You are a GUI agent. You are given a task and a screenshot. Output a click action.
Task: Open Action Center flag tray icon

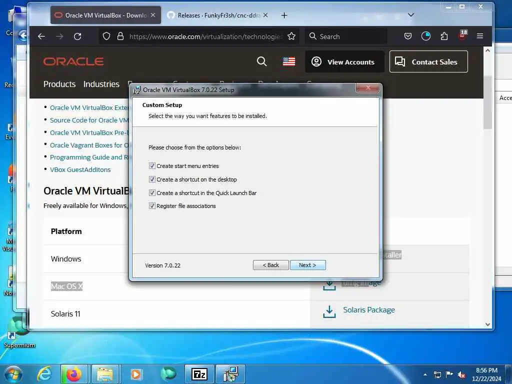tap(449, 374)
